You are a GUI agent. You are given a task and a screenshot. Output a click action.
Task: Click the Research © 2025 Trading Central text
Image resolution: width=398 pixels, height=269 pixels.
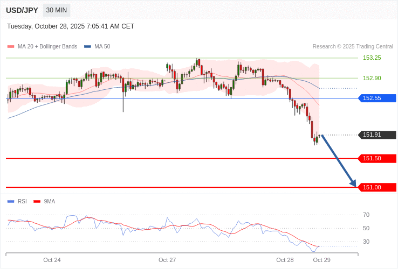coord(353,47)
